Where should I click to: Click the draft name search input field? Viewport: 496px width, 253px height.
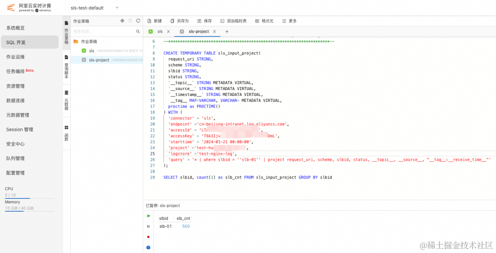tap(104, 31)
